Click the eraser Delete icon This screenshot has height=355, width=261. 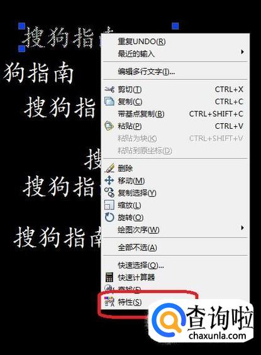point(109,168)
